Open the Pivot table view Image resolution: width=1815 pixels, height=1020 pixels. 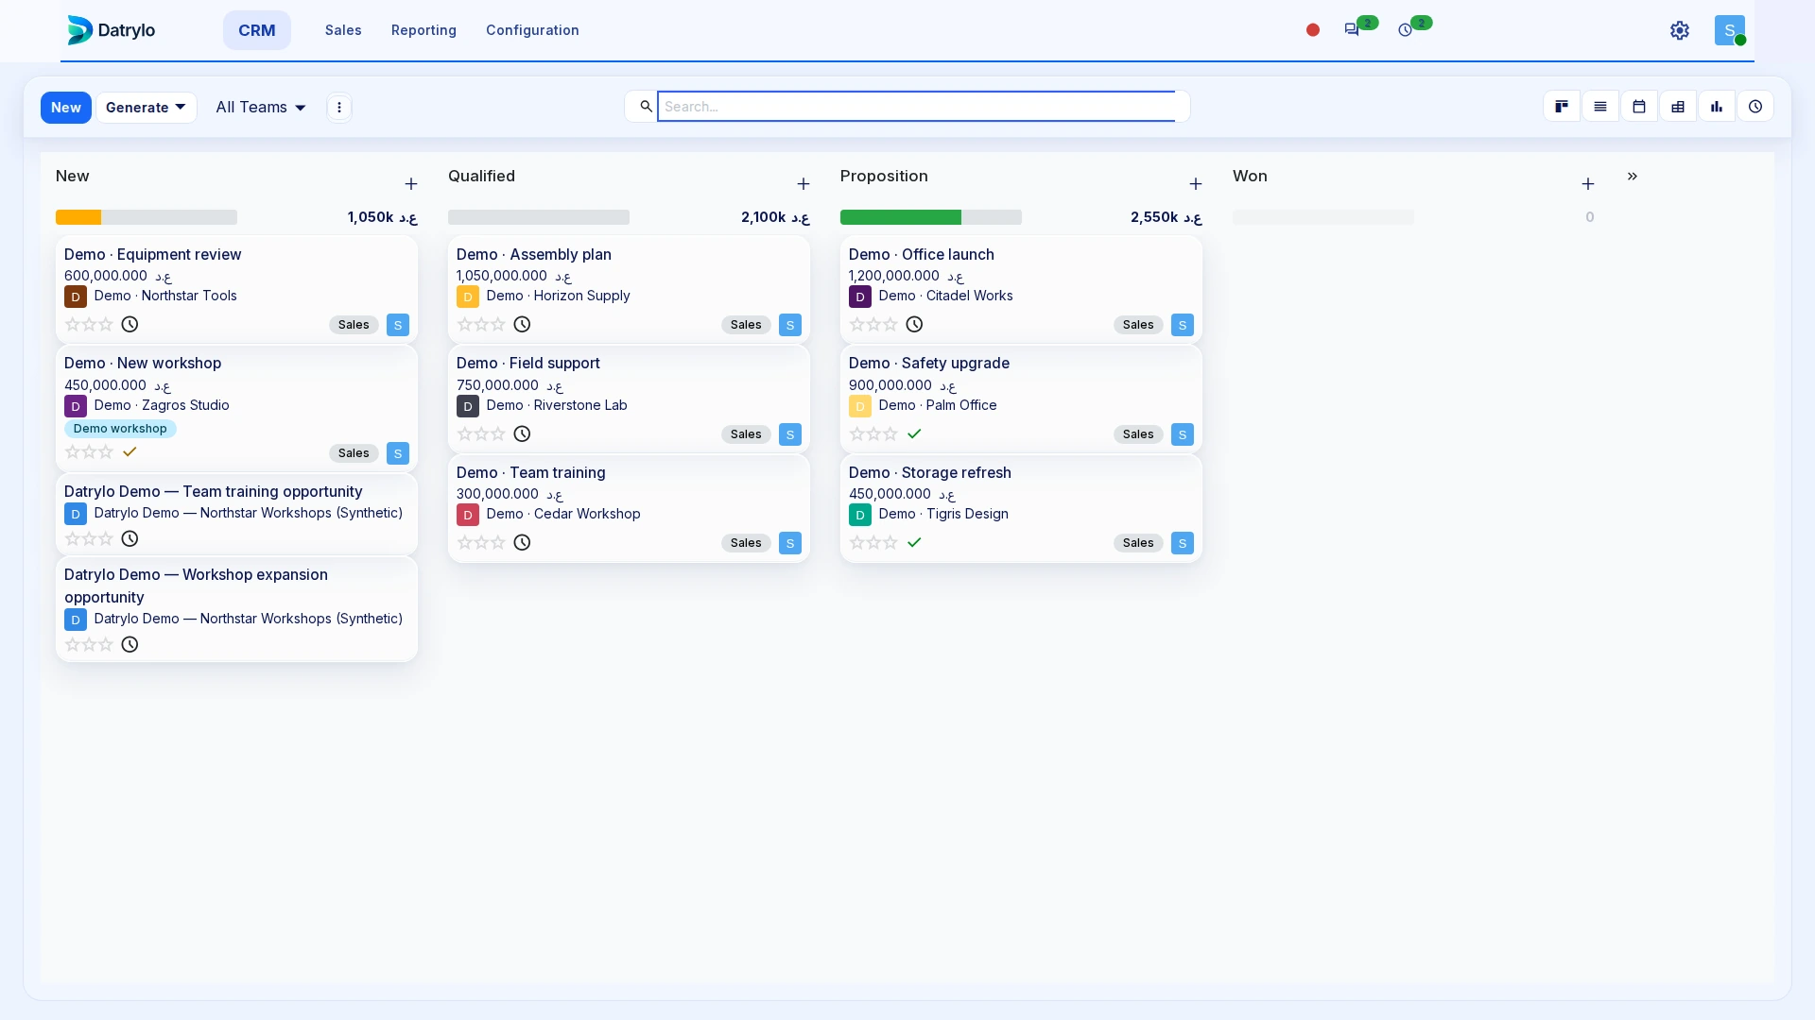point(1678,107)
